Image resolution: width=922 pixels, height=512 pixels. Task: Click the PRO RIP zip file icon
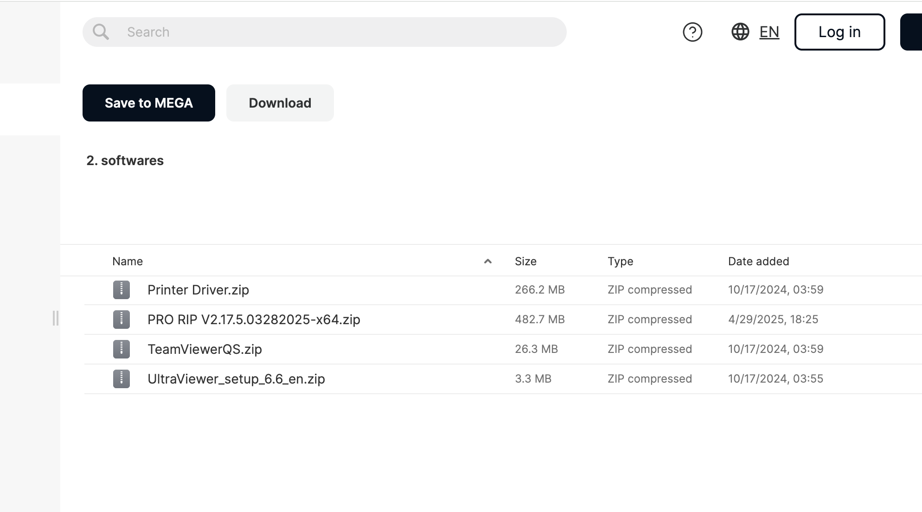point(122,320)
